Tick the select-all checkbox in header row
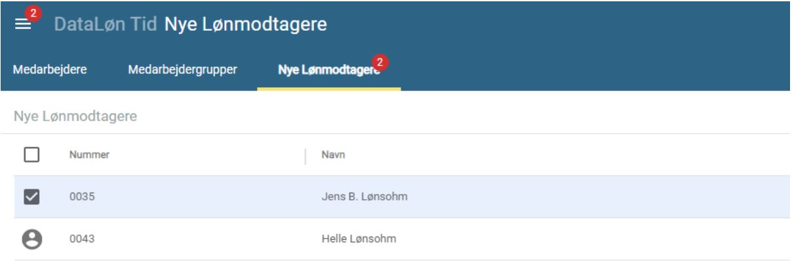The width and height of the screenshot is (792, 266). [31, 155]
